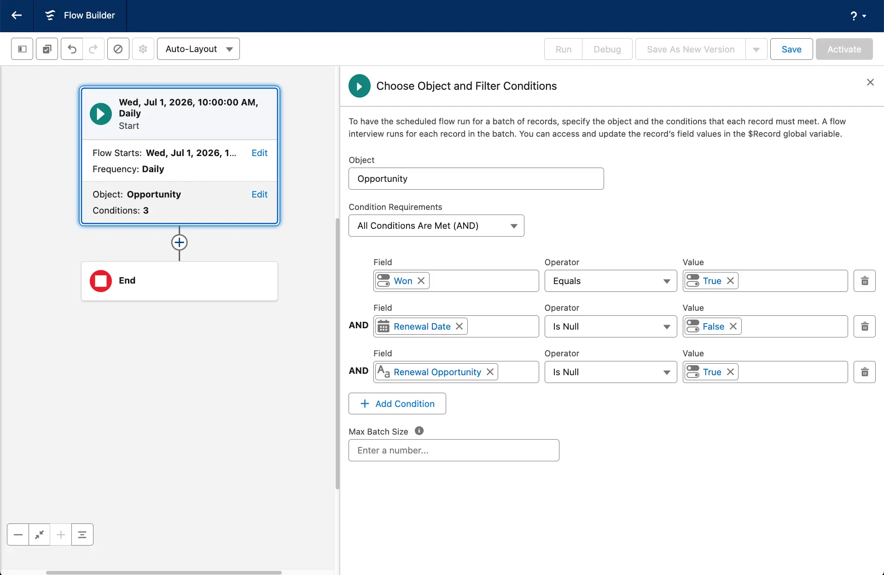The width and height of the screenshot is (884, 575).
Task: Delete the Won condition row
Action: point(865,281)
